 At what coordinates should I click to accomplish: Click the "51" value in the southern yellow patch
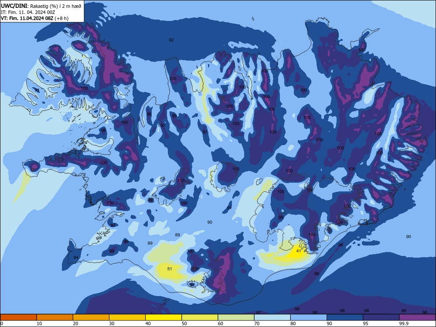(x=170, y=269)
